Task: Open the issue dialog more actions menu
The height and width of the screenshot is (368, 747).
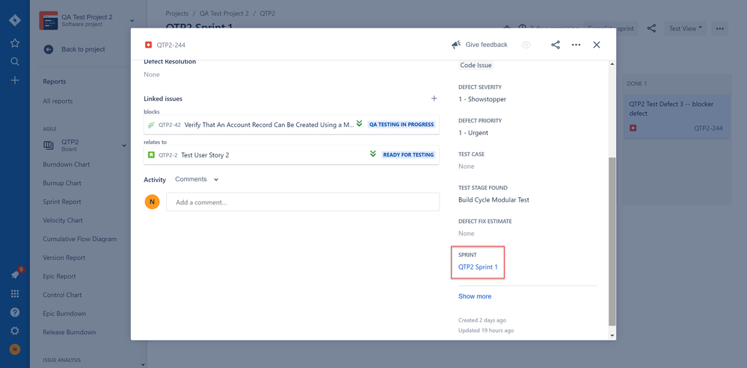Action: [576, 45]
